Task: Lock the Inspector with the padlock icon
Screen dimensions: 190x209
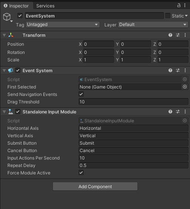Action: click(179, 5)
